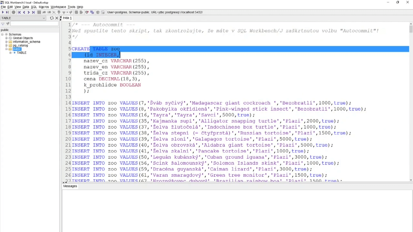The height and width of the screenshot is (232, 413).
Task: Click the execute current statement icon
Action: coord(7,12)
